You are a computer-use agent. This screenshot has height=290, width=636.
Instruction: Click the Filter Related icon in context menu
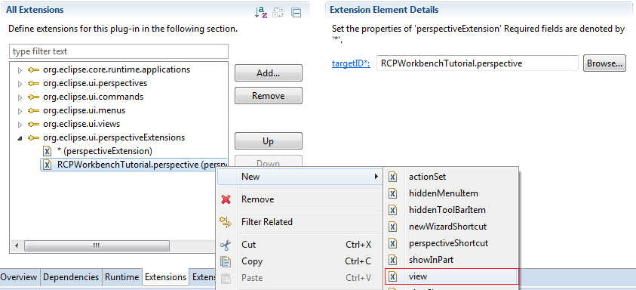pyautogui.click(x=226, y=222)
